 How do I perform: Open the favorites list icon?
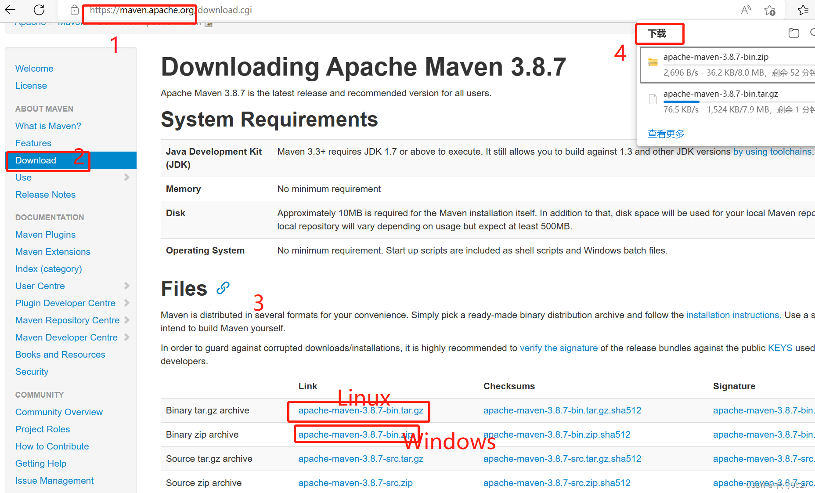pyautogui.click(x=803, y=10)
